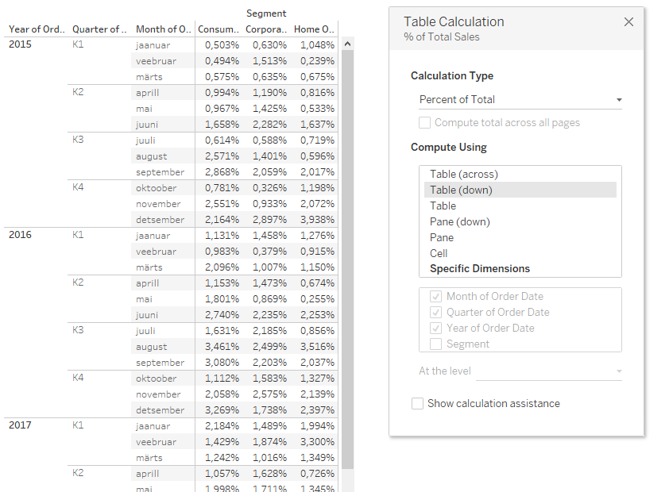
Task: Click the Year of Order Date header
Action: tap(36, 29)
